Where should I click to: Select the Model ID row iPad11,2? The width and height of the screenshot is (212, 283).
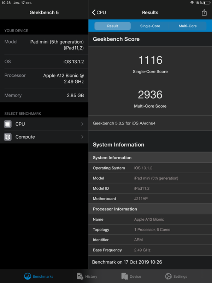(x=150, y=189)
